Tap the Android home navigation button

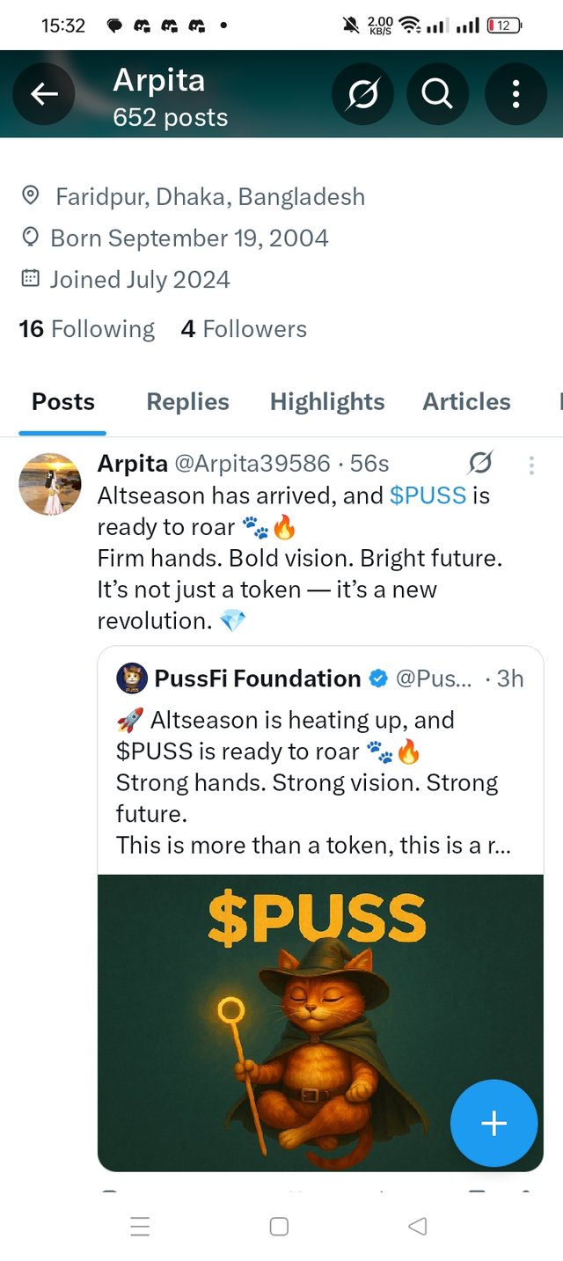(279, 1226)
